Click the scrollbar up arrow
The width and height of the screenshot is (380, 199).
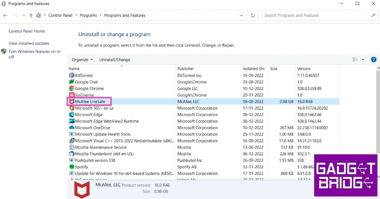378,69
